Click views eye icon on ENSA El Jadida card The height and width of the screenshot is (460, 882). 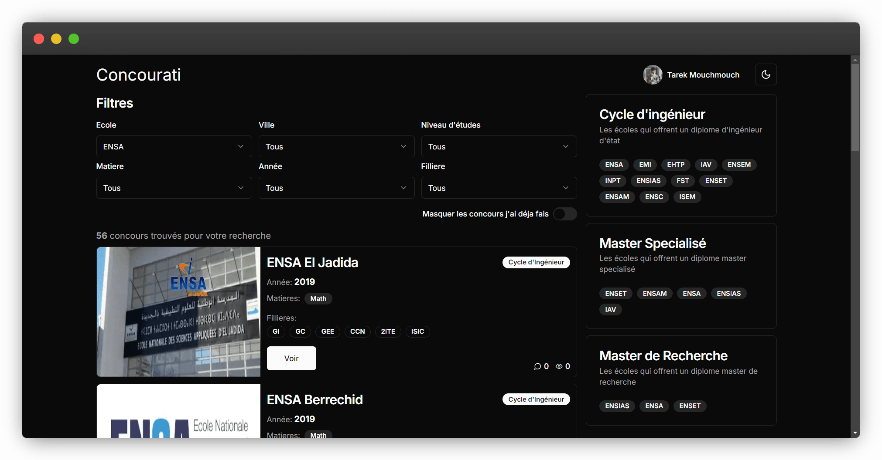coord(559,366)
